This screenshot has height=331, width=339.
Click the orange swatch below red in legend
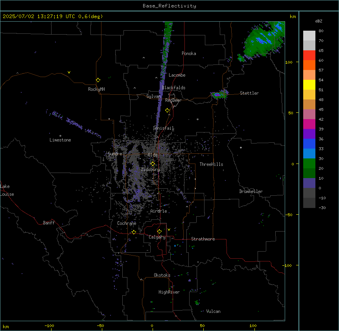click(x=309, y=65)
